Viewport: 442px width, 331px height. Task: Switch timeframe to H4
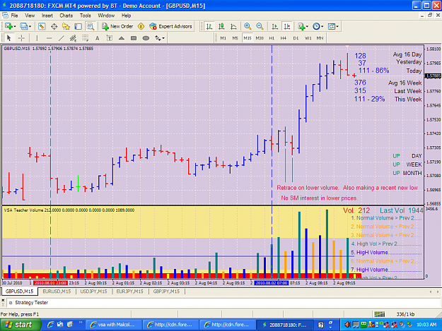click(x=284, y=38)
